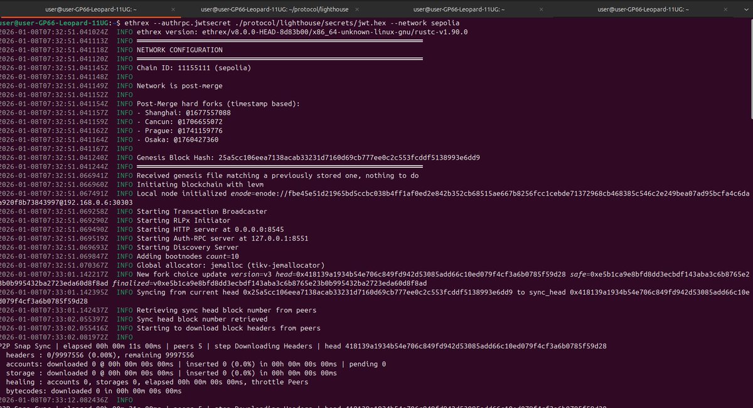Image resolution: width=753 pixels, height=408 pixels.
Task: Click the '- Cancun: @1706655072' fork entry
Action: (179, 121)
